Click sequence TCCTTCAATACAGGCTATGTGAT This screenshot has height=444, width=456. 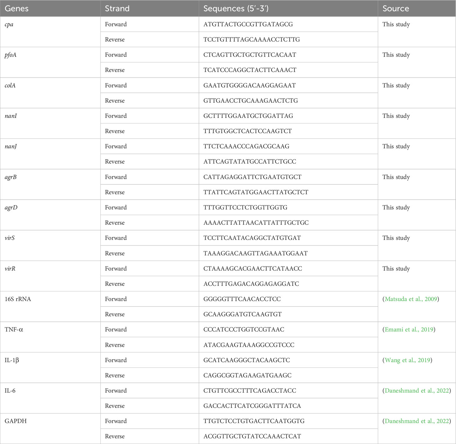click(252, 238)
